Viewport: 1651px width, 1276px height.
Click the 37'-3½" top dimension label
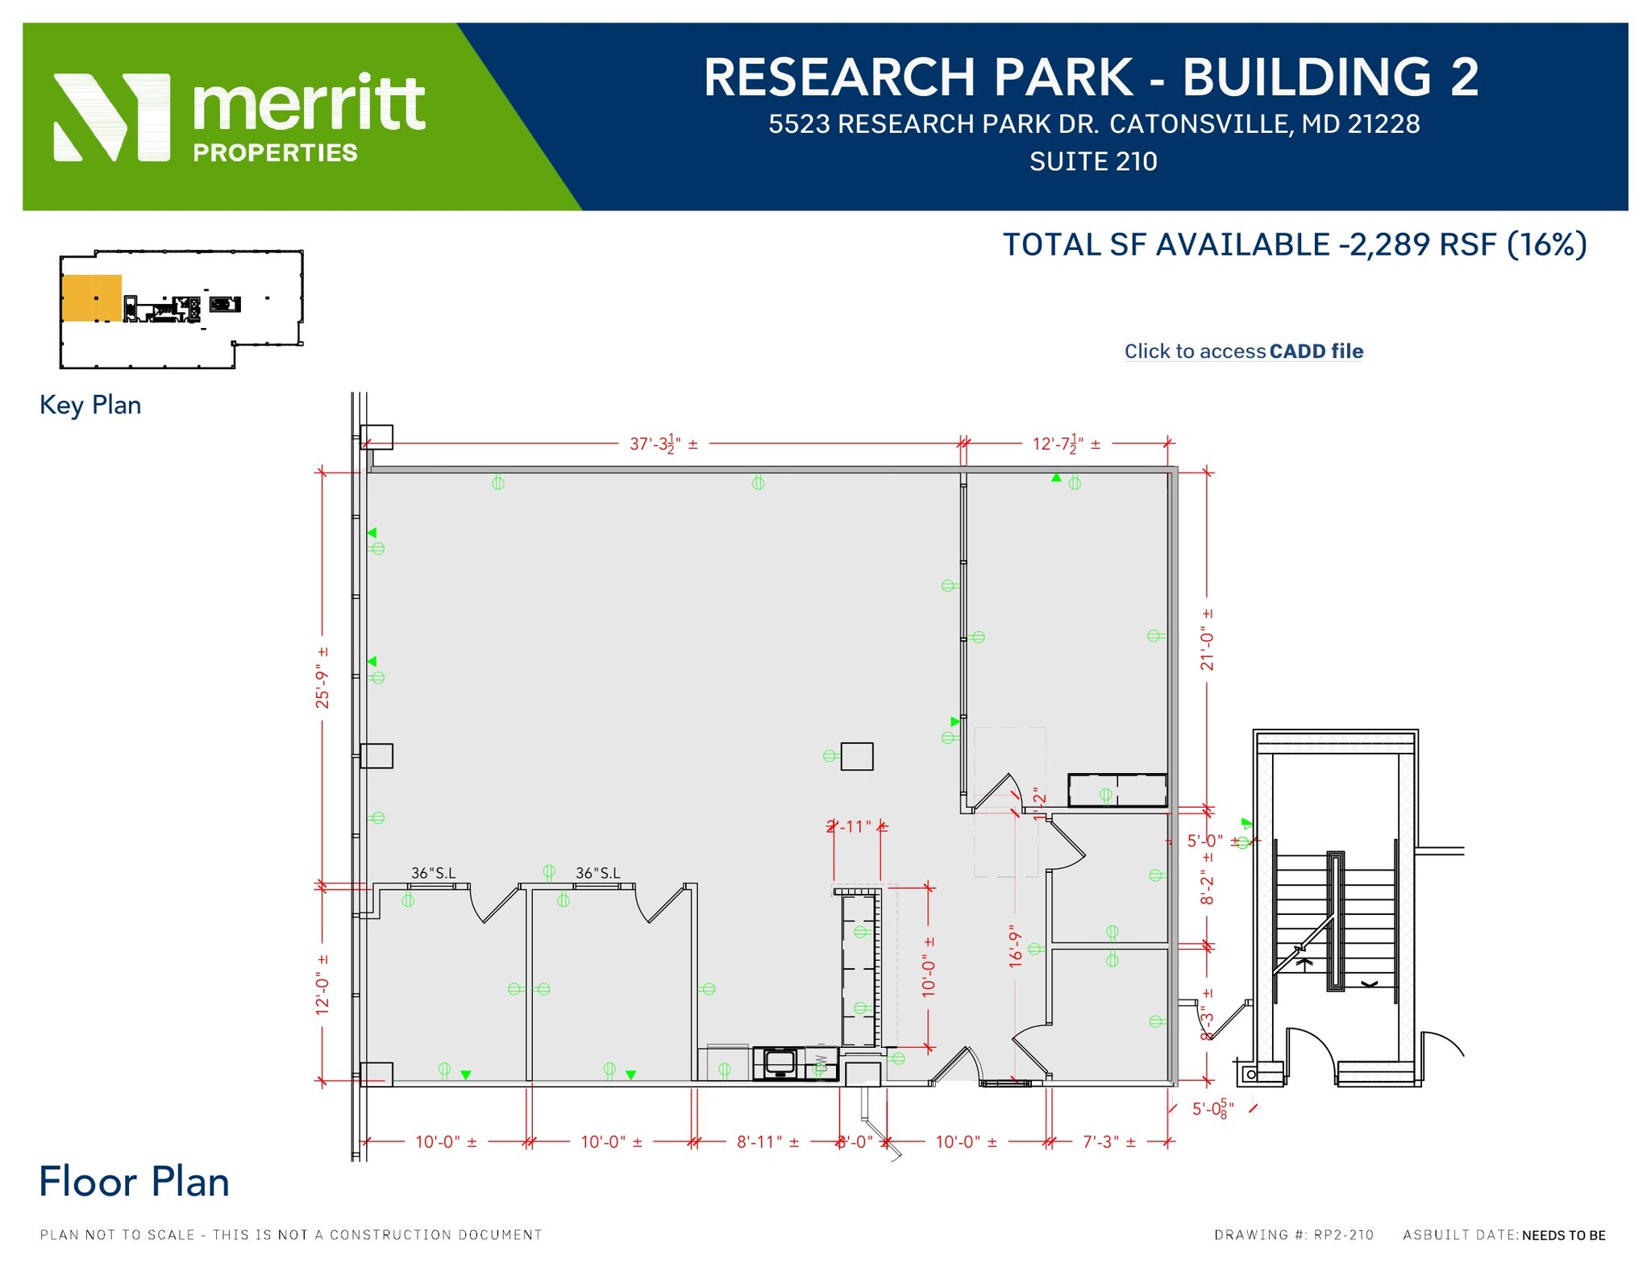pos(663,443)
